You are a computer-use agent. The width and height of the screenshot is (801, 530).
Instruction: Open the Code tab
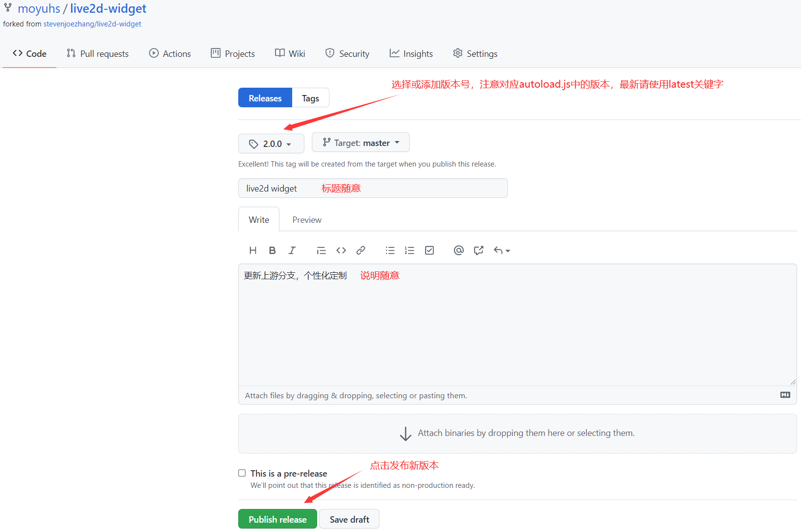pos(29,53)
